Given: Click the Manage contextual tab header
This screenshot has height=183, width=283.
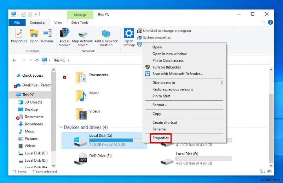Looking at the screenshot, I should pos(80,15).
